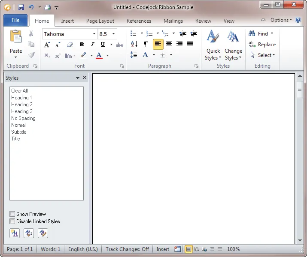Viewport: 307px width, 257px height.
Task: Click the Copy icon in Clipboard group
Action: coord(31,44)
